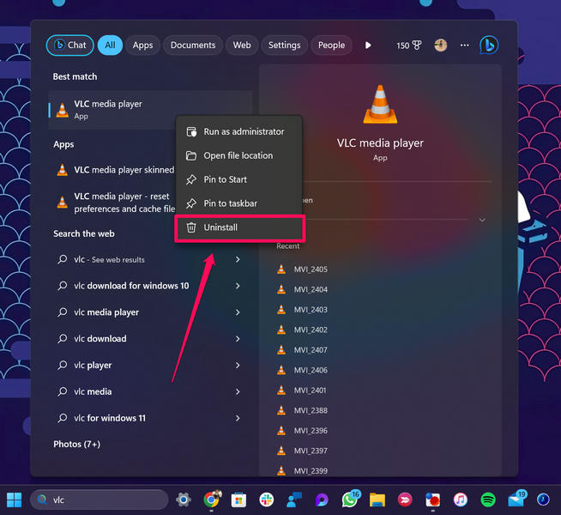
Task: Select Pin to taskbar option
Action: 230,203
